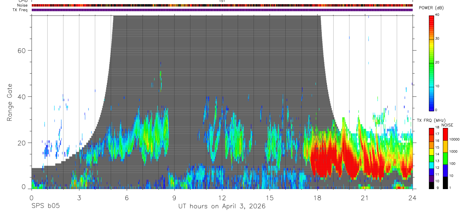Click the 21 UT hour x-axis tick
Screen dimensions: 464x214
click(365, 197)
